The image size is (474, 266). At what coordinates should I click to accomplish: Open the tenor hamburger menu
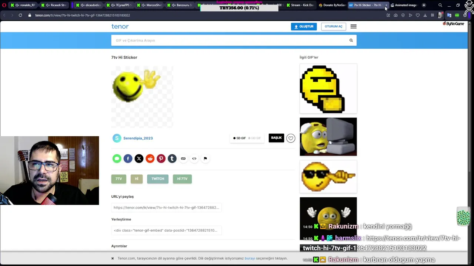[353, 27]
